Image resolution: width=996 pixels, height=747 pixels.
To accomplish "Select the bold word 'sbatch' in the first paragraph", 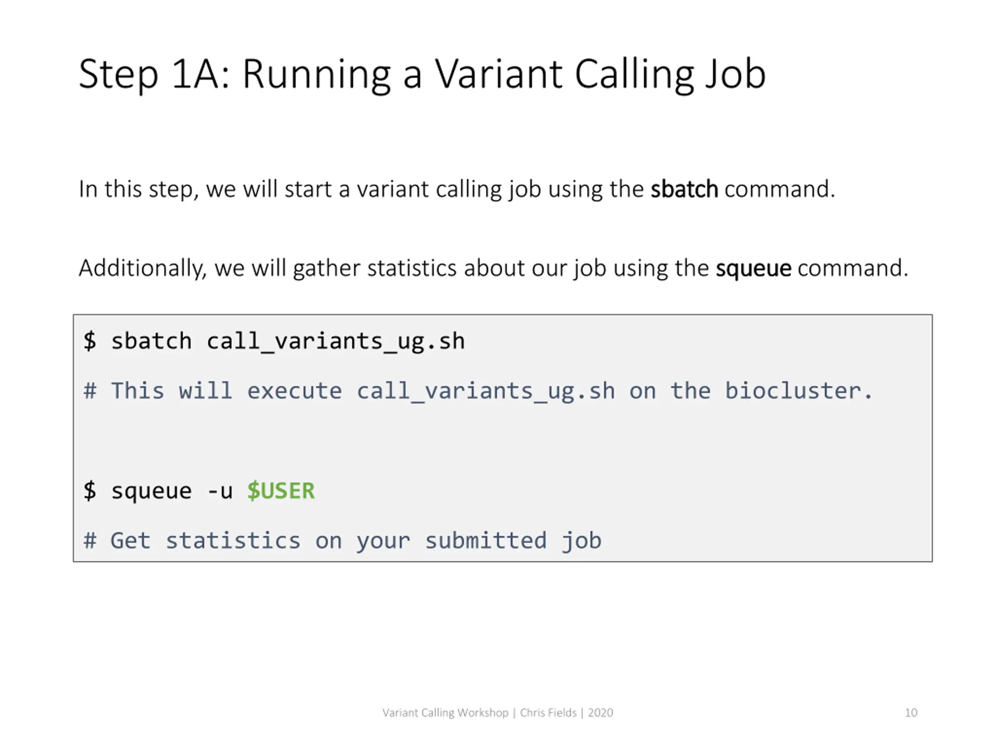I will tap(684, 189).
